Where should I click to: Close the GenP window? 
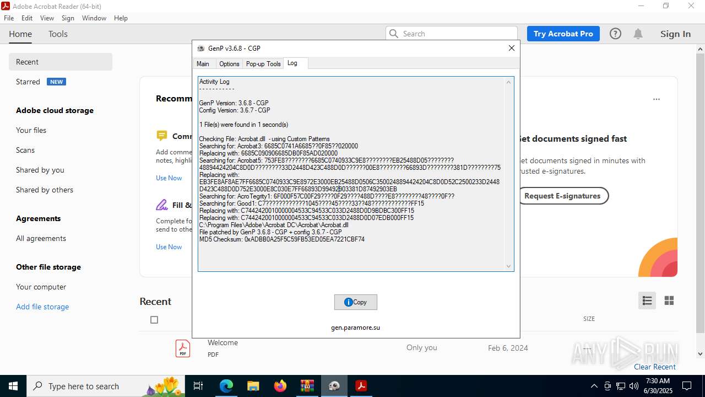coord(511,48)
